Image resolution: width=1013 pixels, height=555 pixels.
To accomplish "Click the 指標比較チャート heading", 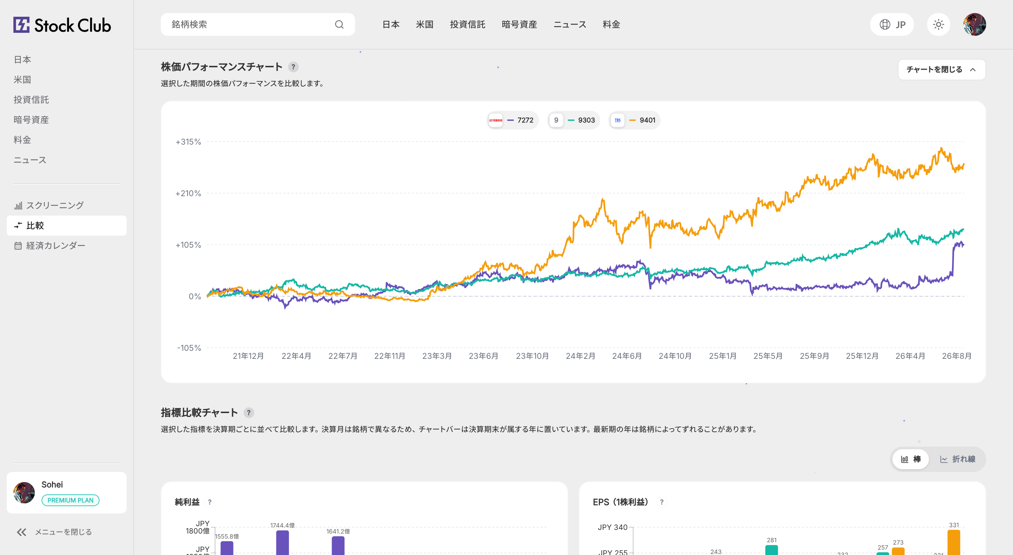I will [x=199, y=412].
